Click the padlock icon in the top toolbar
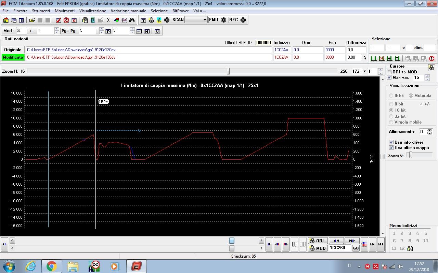438x273 pixels. coord(151,20)
